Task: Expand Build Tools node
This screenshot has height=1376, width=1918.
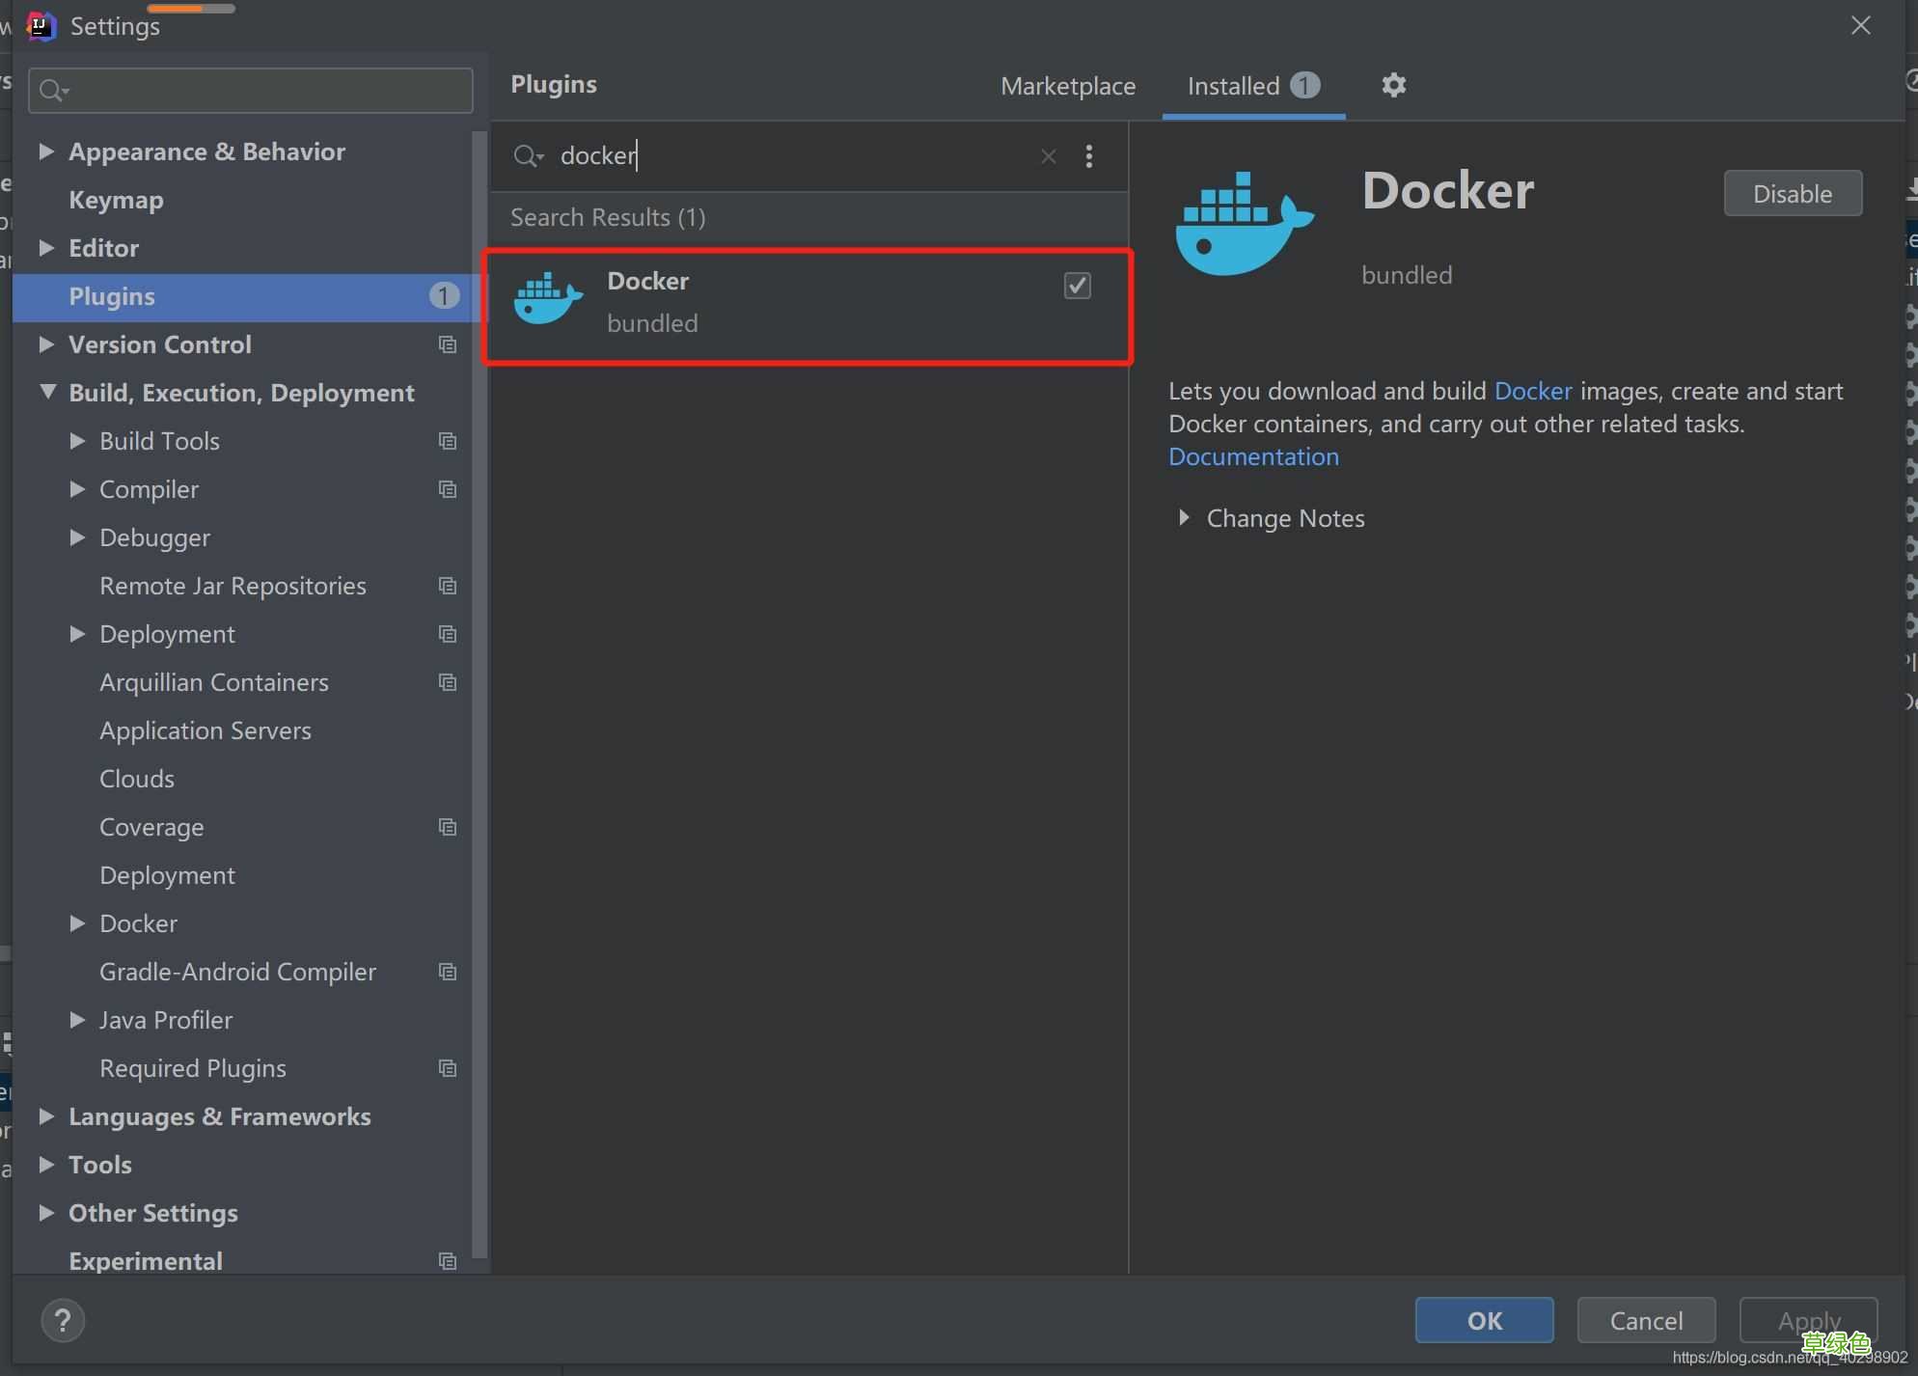Action: 77,441
